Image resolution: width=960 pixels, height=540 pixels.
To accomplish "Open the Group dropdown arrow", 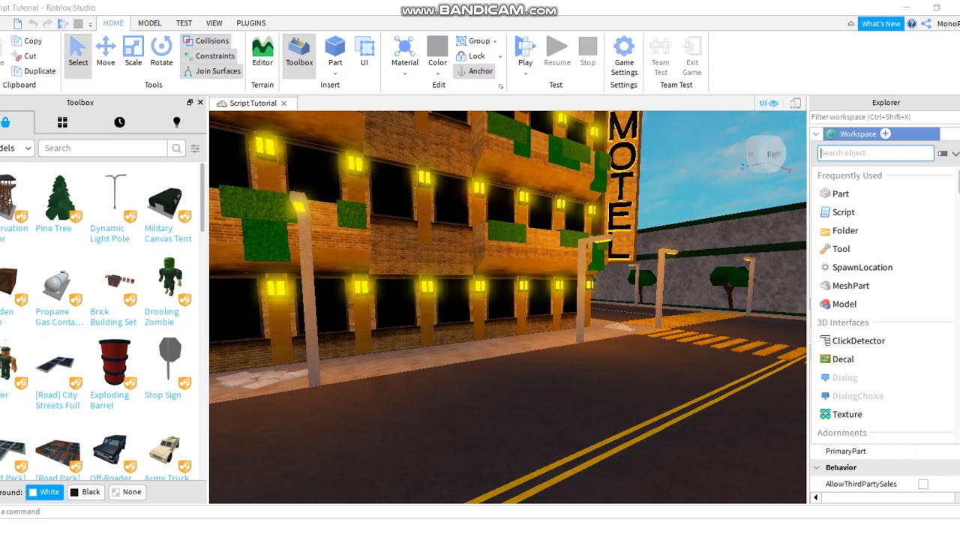I will tap(495, 42).
